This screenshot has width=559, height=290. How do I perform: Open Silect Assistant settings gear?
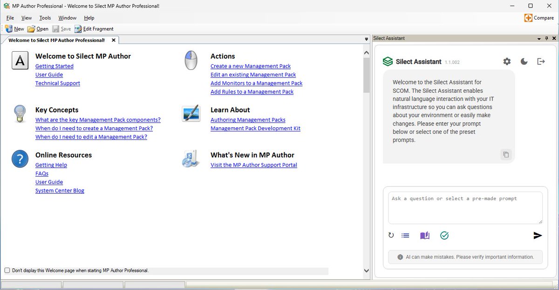(507, 62)
